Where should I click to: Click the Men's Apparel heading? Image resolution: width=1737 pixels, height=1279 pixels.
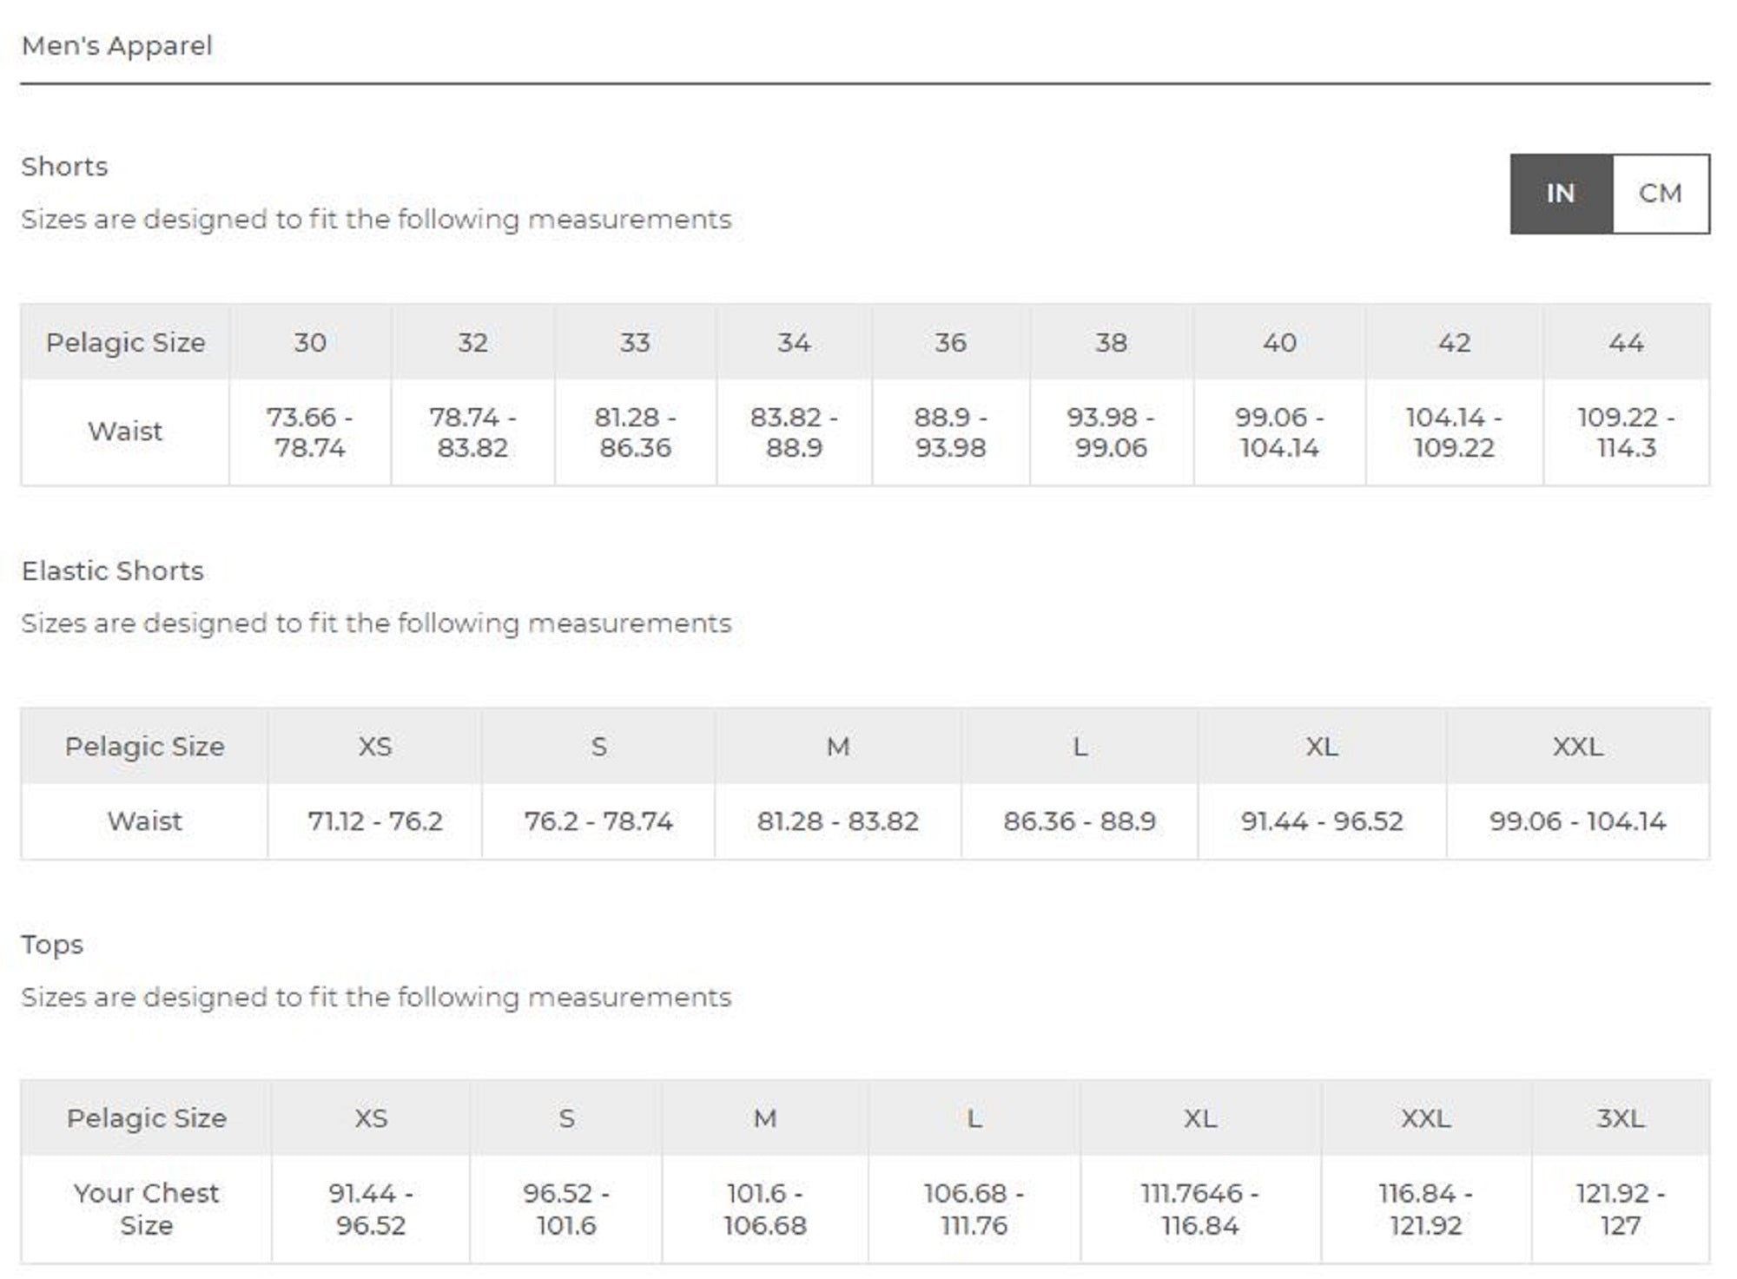coord(117,46)
